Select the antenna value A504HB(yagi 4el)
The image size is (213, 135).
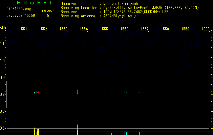click(x=120, y=16)
